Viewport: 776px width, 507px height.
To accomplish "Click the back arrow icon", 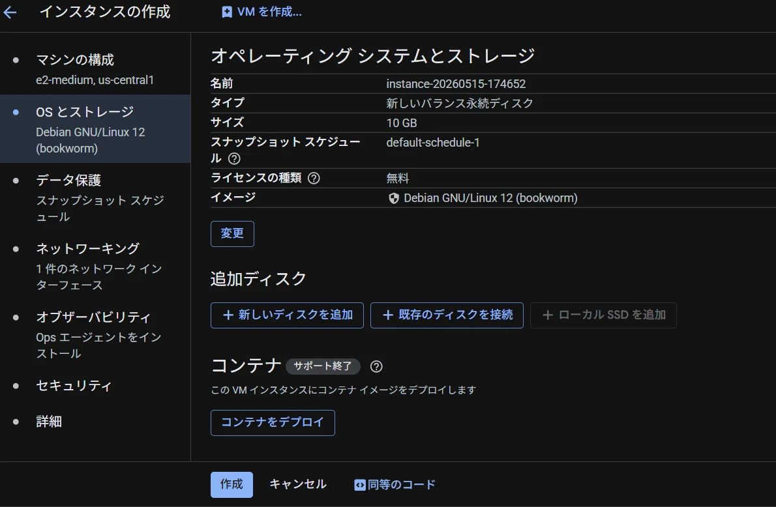I will click(10, 12).
